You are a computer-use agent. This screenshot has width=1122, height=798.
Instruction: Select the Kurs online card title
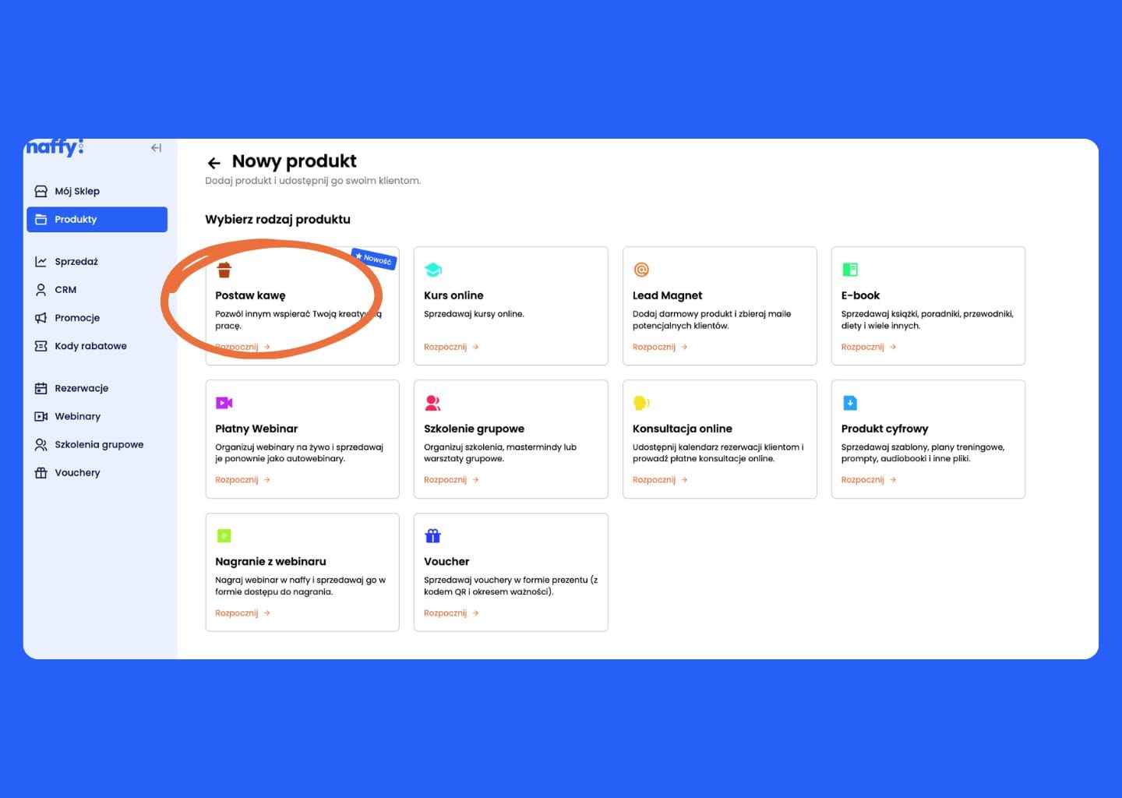(x=453, y=295)
